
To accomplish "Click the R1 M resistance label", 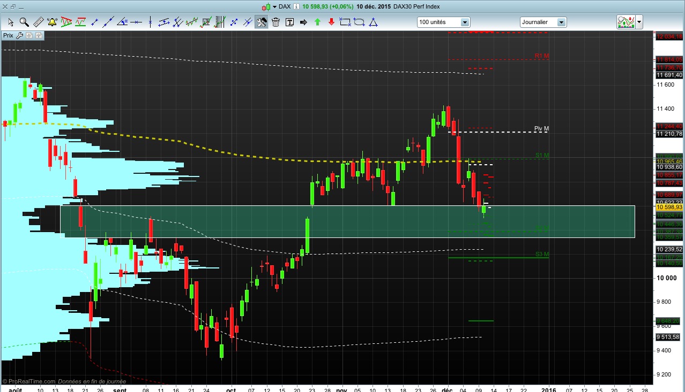I will [x=542, y=56].
